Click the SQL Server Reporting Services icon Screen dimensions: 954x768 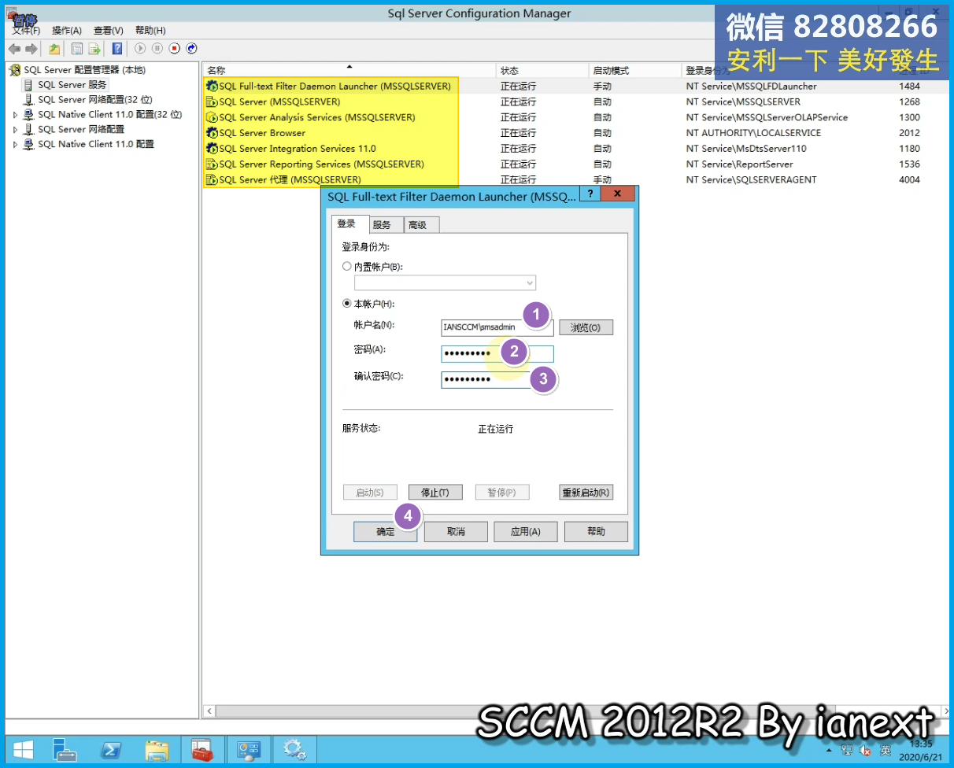click(211, 164)
